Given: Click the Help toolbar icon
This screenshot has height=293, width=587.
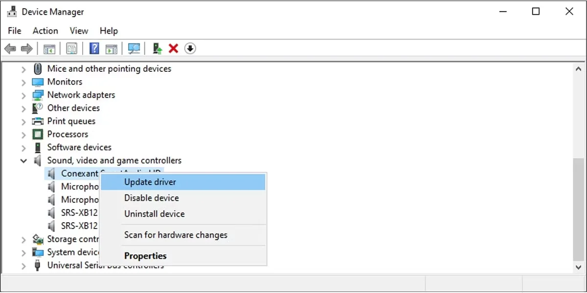Looking at the screenshot, I should (94, 48).
